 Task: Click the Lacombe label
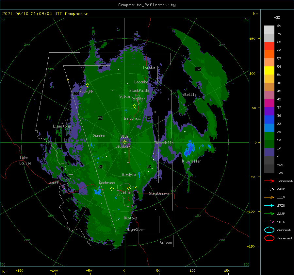(141, 82)
